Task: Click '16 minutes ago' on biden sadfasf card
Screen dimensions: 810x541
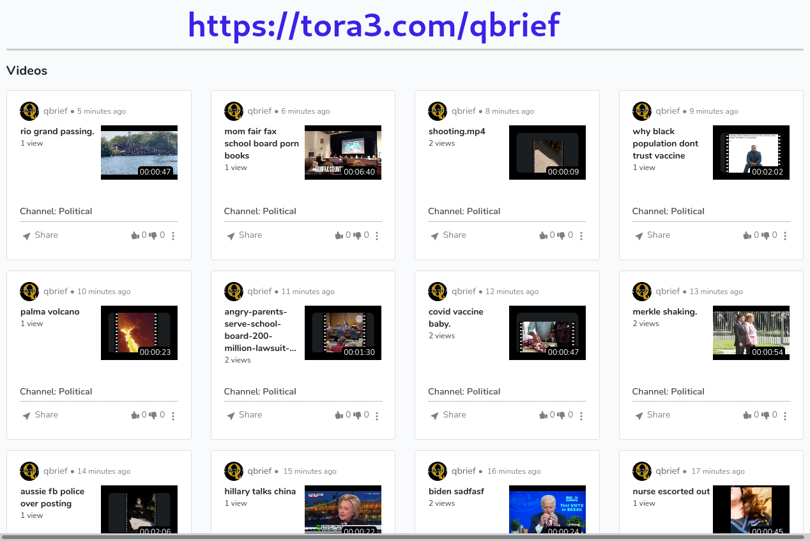Action: 514,471
